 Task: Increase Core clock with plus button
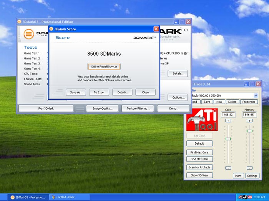coord(228,121)
